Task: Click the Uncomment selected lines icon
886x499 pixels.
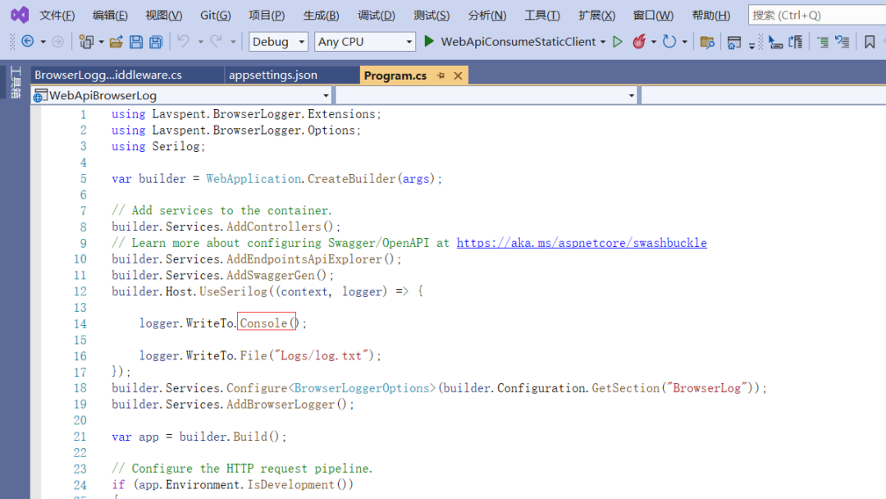Action: click(x=842, y=42)
